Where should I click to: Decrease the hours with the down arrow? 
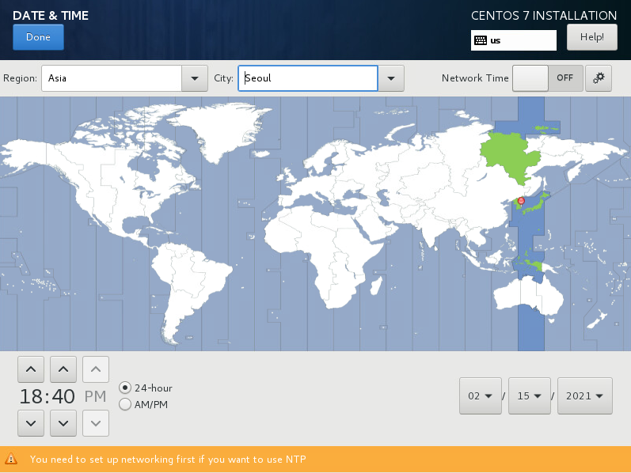coord(31,423)
